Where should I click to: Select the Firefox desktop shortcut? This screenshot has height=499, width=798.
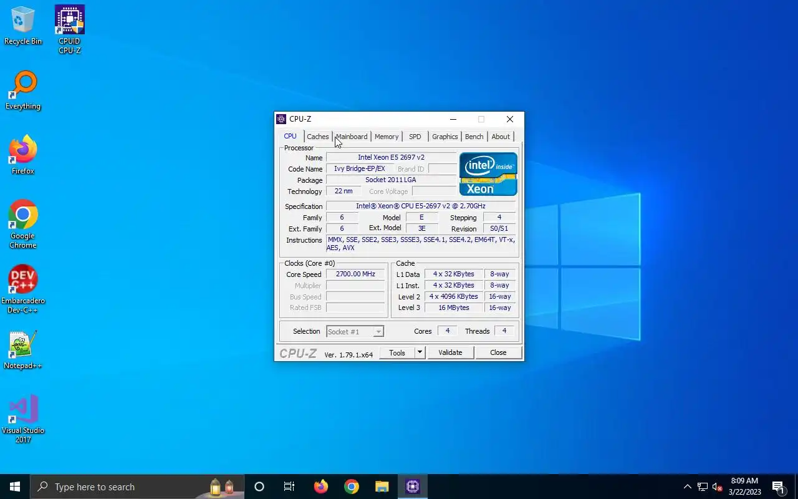[23, 156]
